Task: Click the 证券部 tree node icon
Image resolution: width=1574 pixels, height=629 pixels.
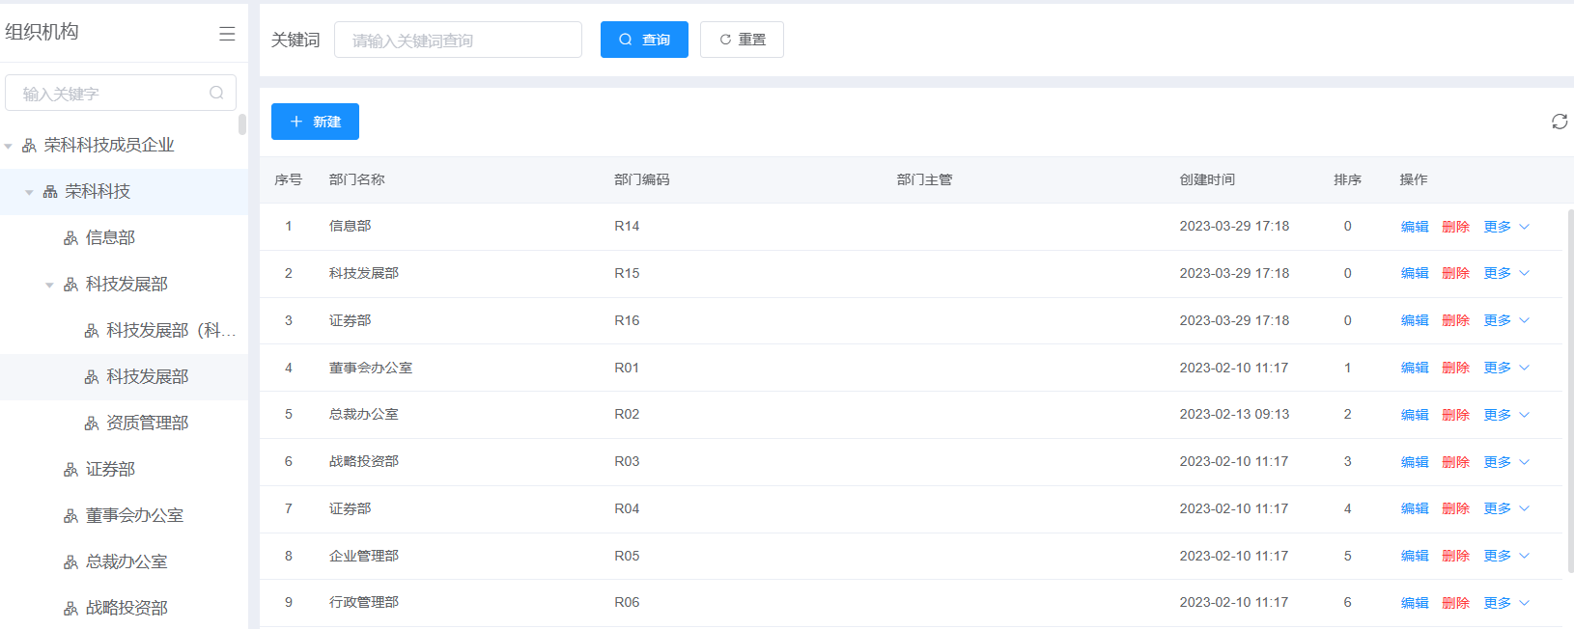Action: coord(70,470)
